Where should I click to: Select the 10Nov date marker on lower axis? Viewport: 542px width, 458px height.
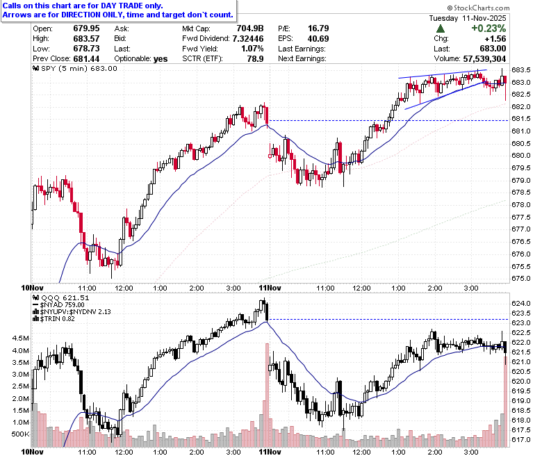coord(32,452)
